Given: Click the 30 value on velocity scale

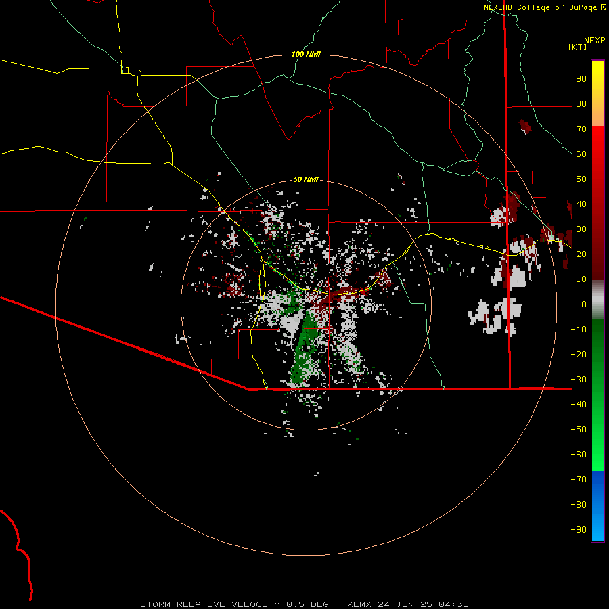Looking at the screenshot, I should coord(581,229).
